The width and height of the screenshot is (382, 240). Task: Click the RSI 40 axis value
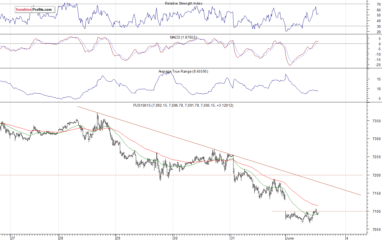(x=379, y=21)
